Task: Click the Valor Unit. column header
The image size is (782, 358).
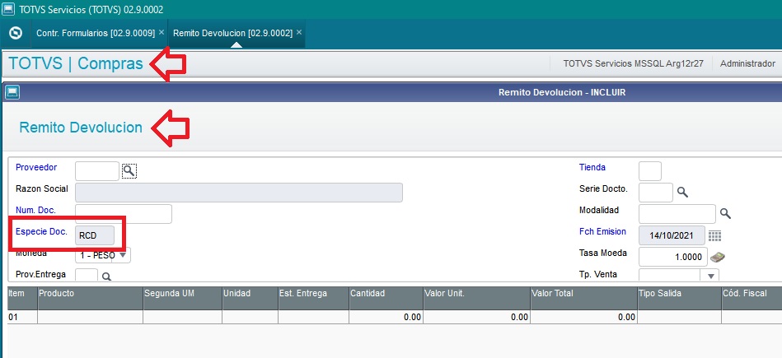Action: [477, 298]
